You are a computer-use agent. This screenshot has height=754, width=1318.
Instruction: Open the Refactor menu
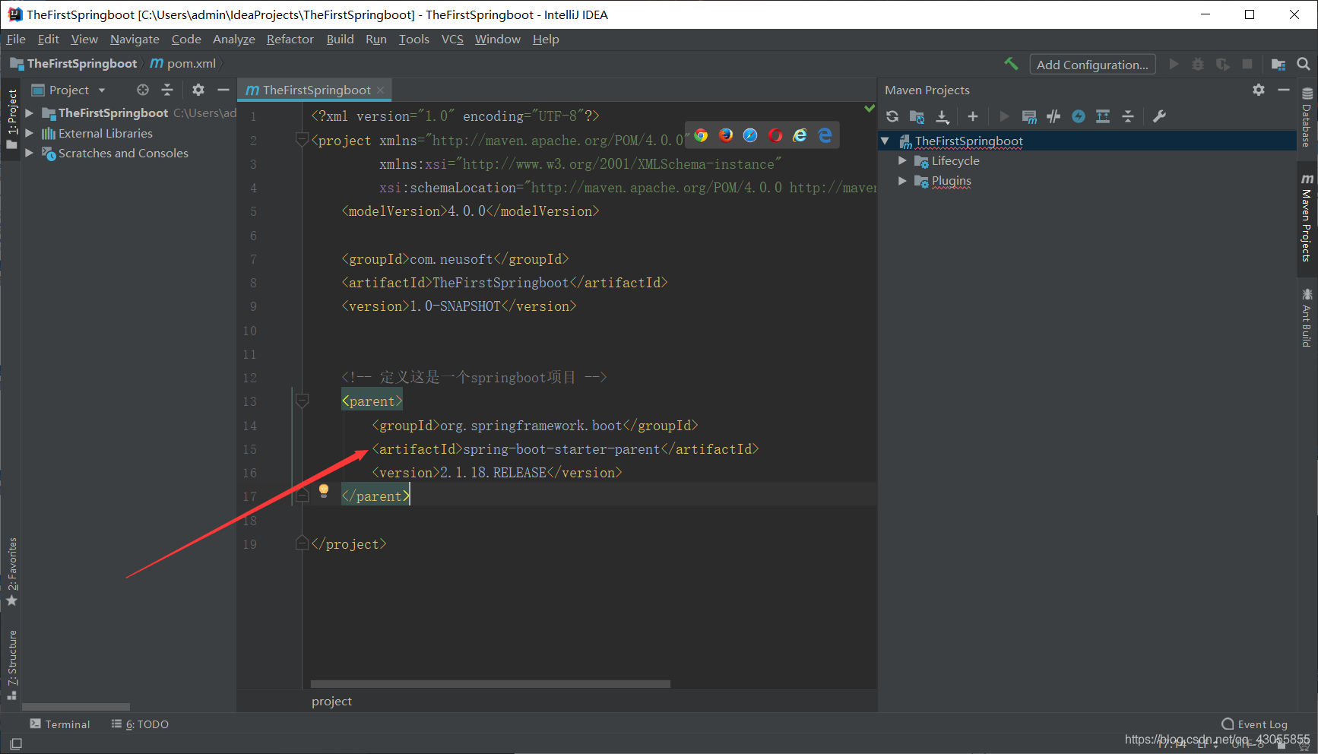pos(290,39)
